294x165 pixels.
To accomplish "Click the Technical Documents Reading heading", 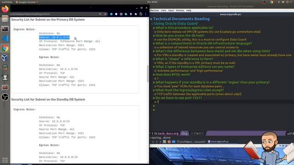I will pos(181,19).
